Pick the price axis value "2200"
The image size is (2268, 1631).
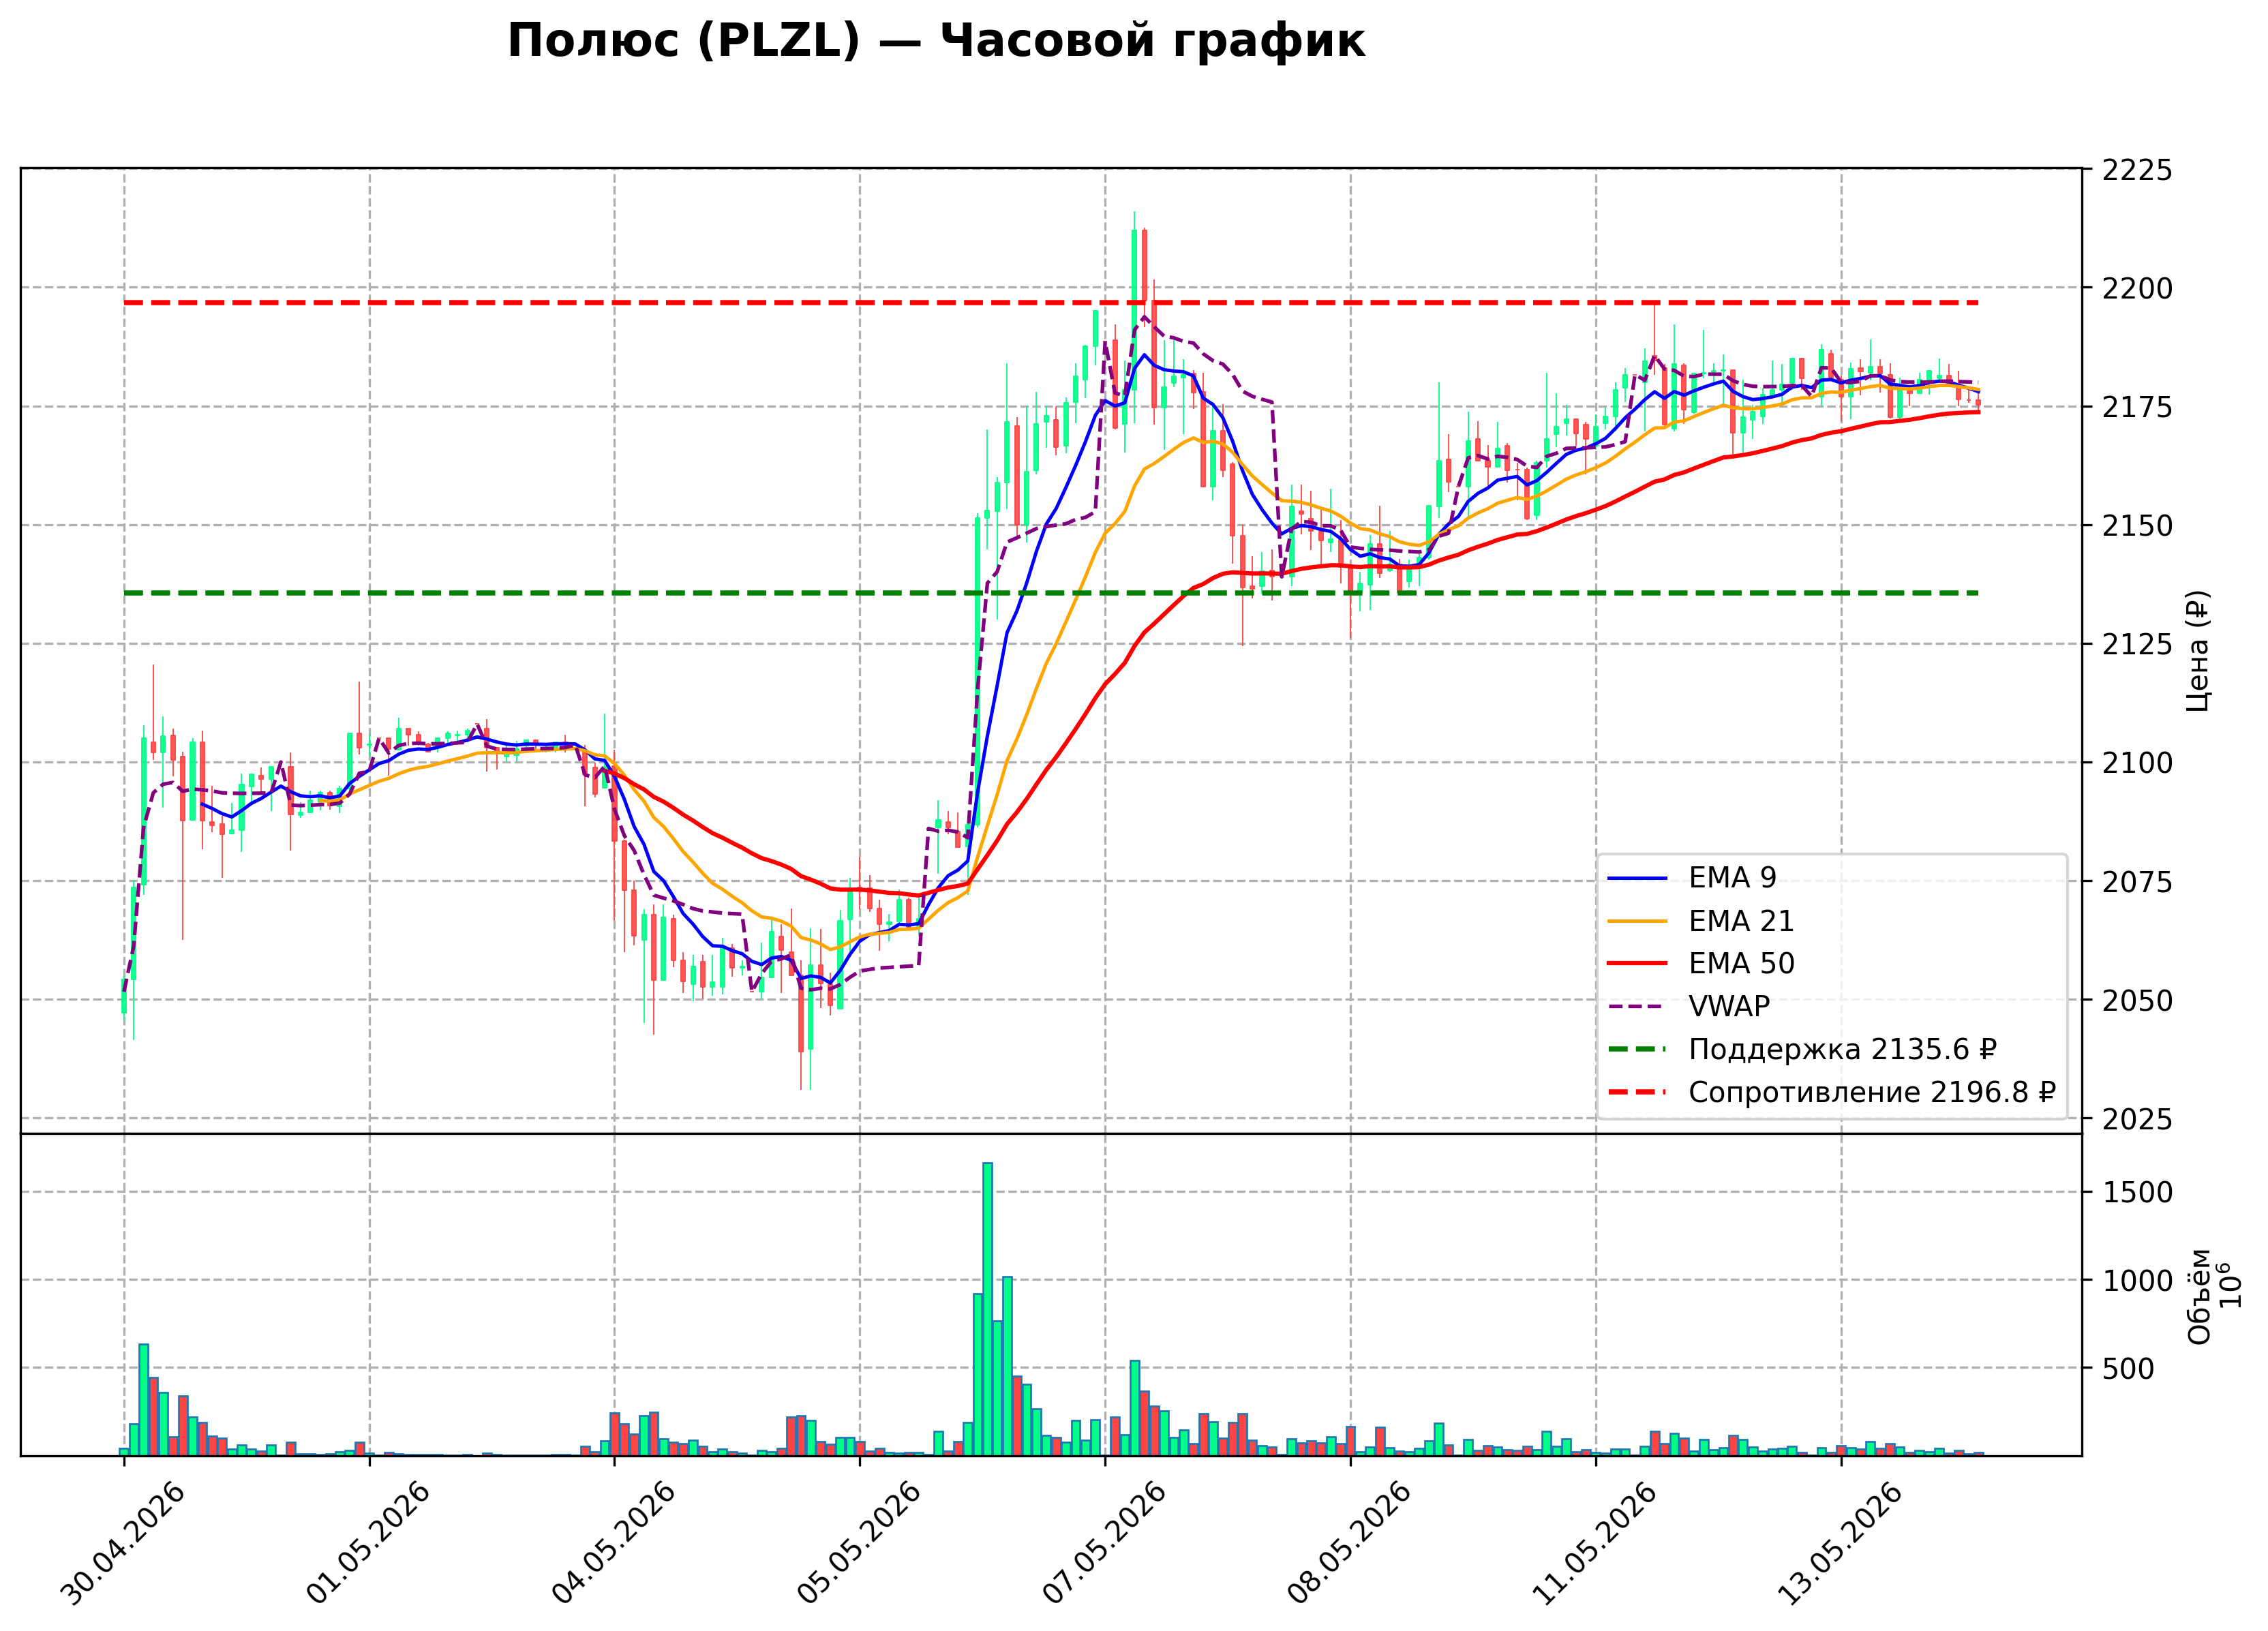coord(2137,289)
